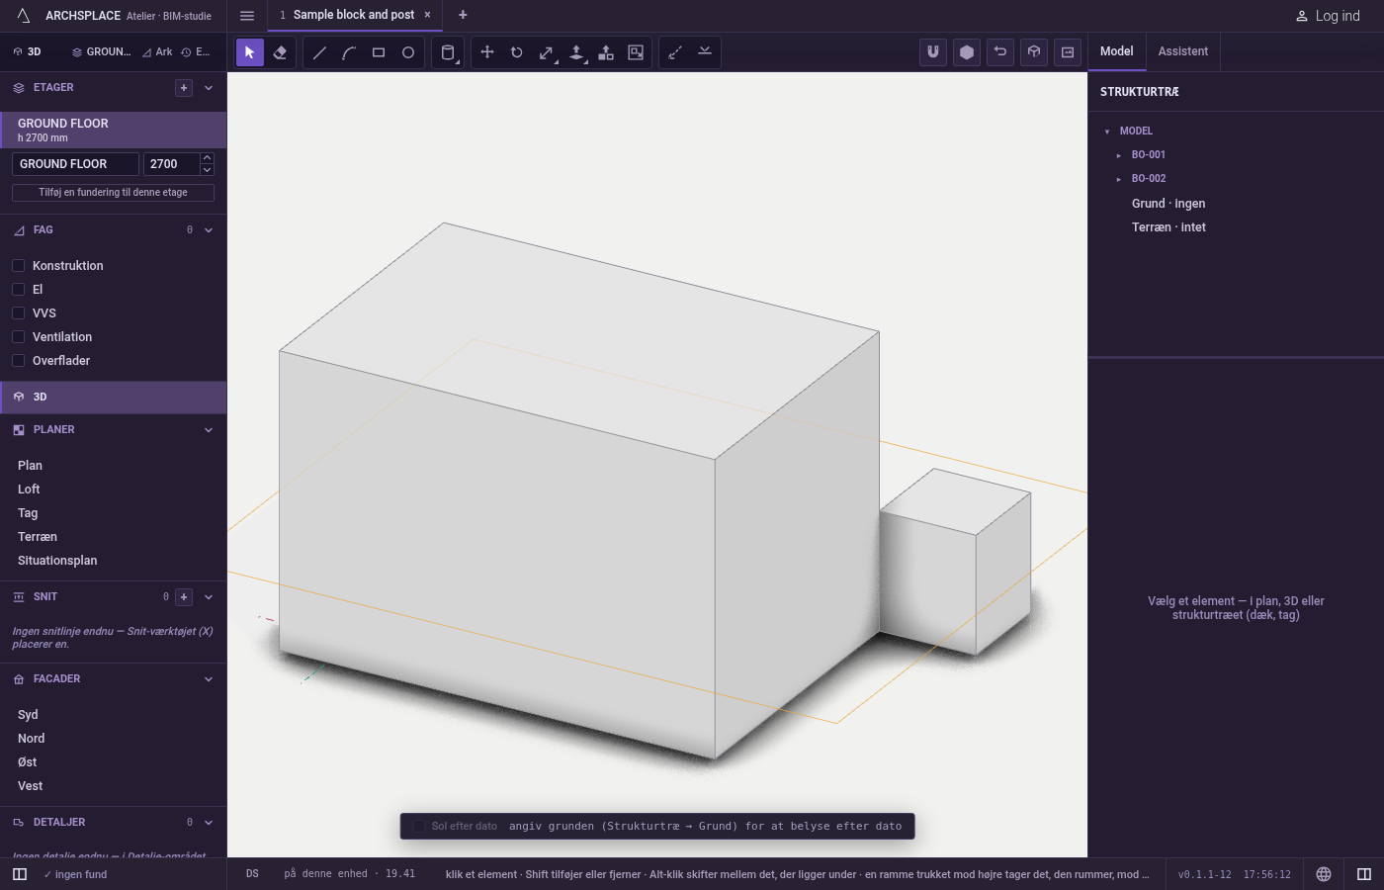The height and width of the screenshot is (890, 1384).
Task: Expand the BO-002 tree node
Action: coord(1119,179)
